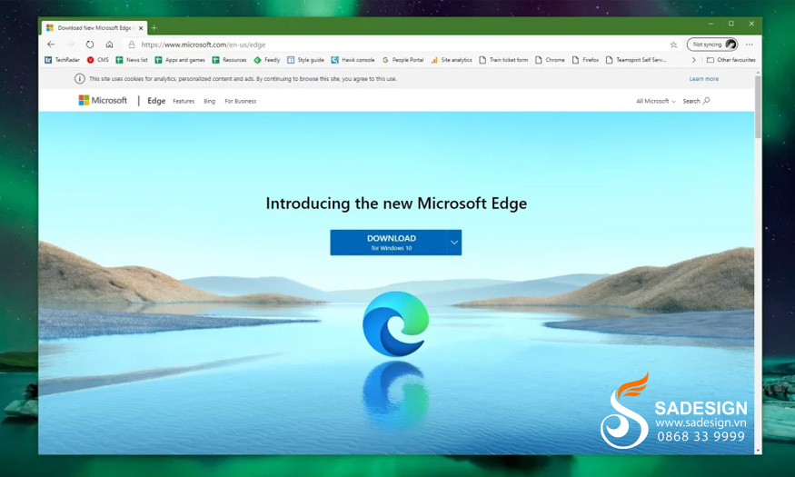Open the Style guide bookmark
This screenshot has width=795, height=477.
(x=305, y=60)
